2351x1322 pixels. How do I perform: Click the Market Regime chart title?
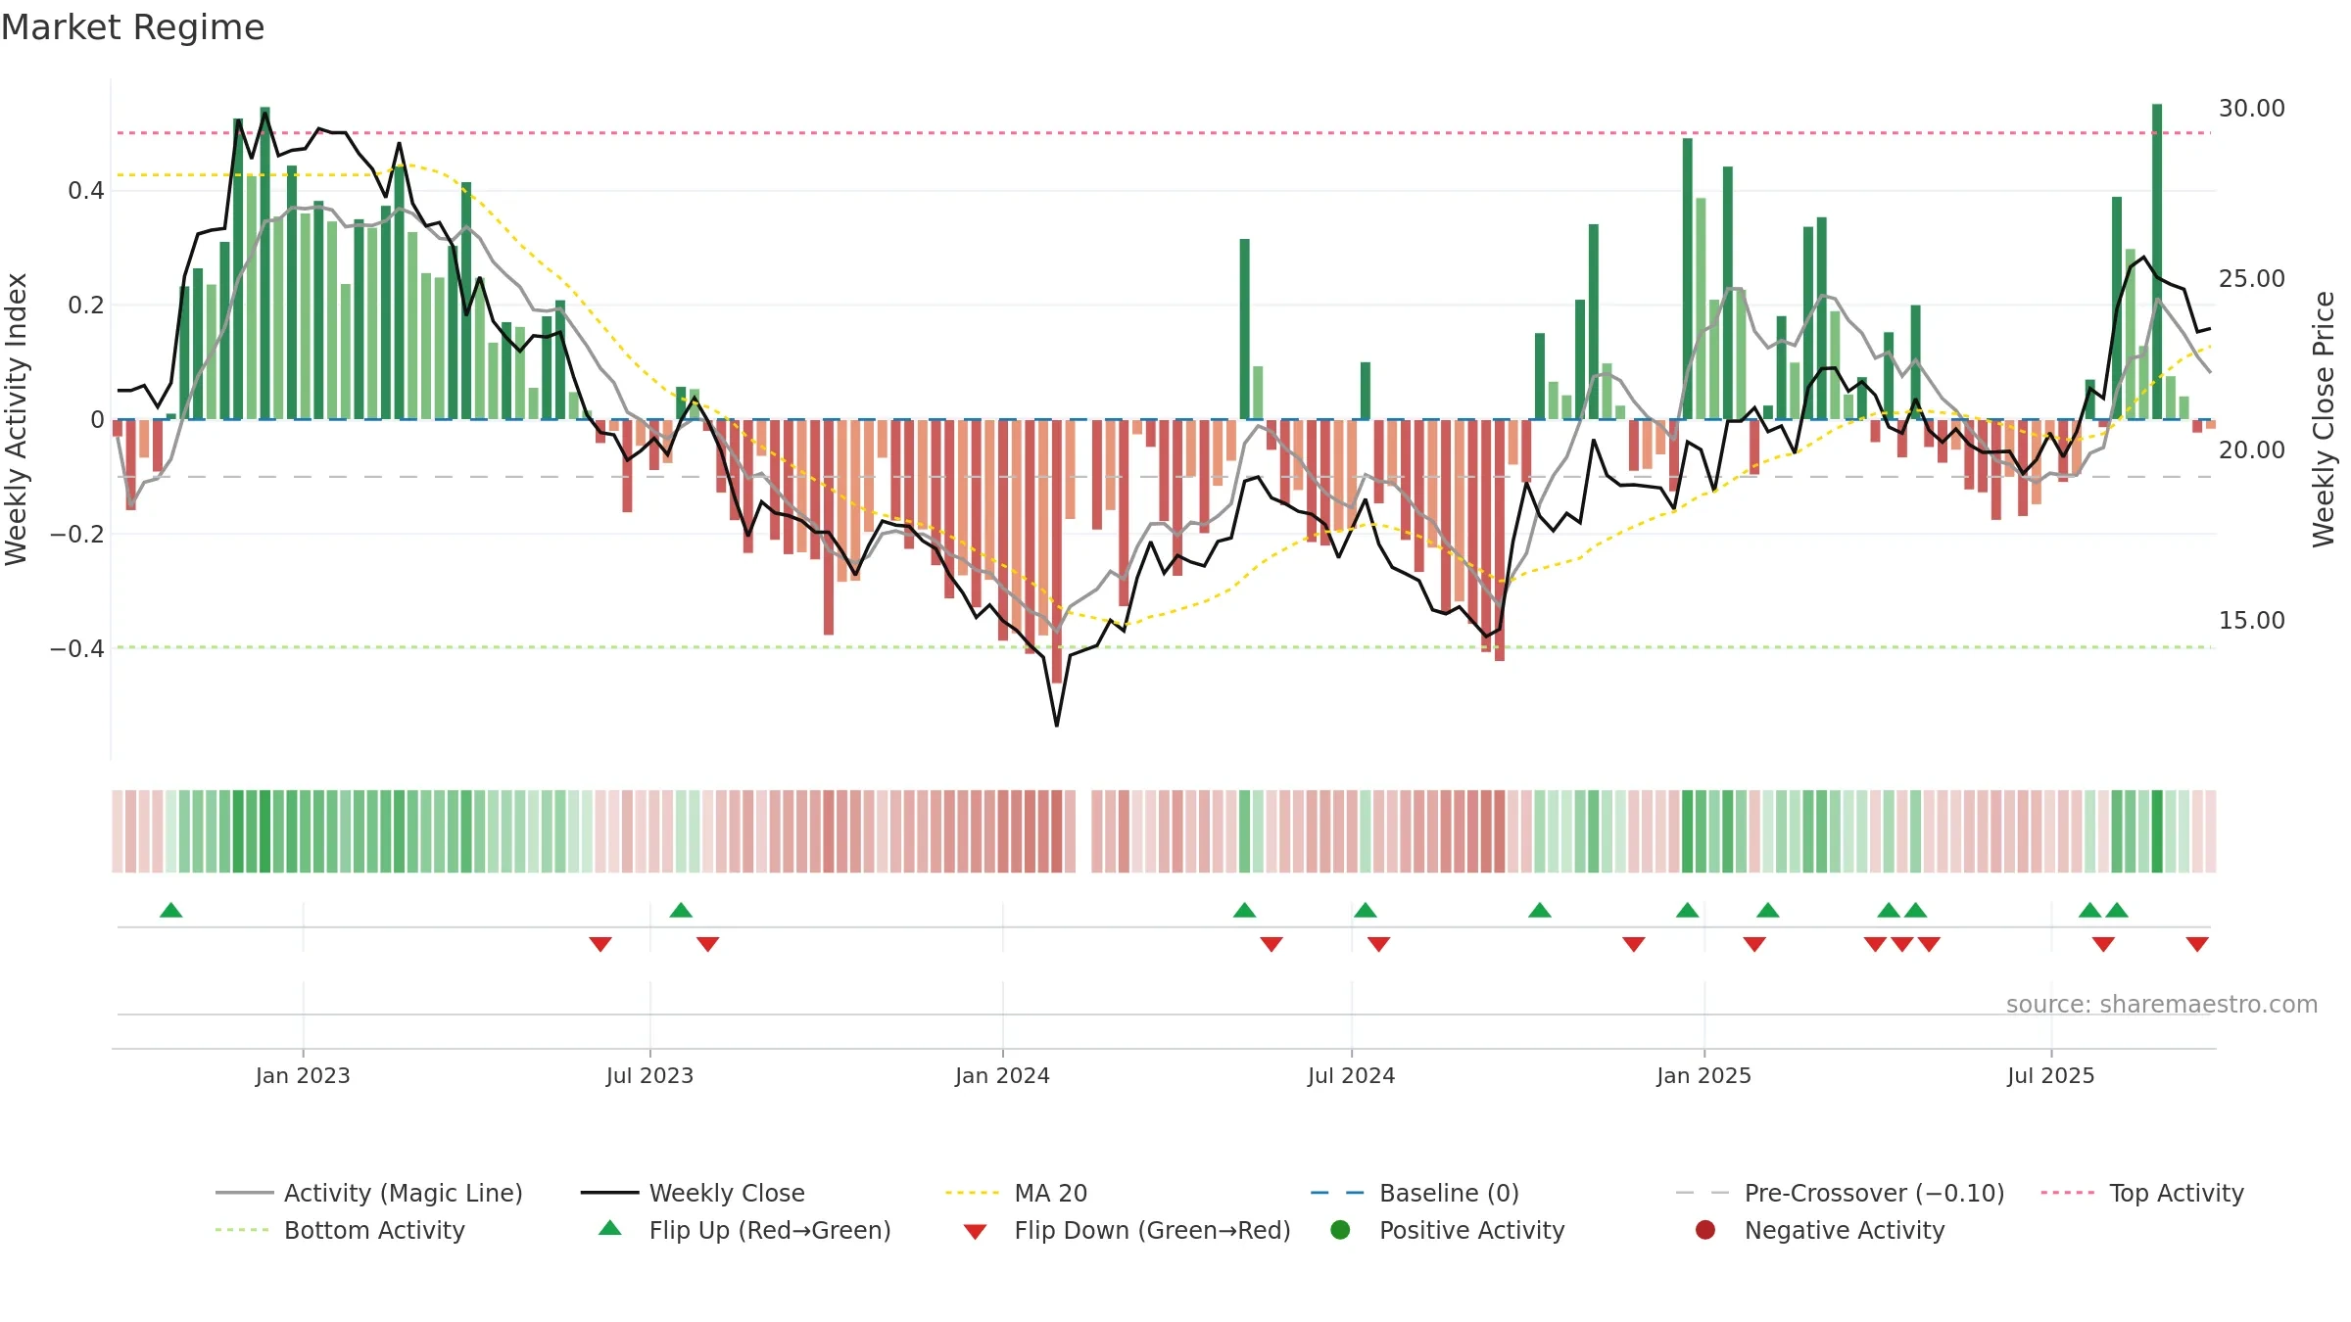[132, 27]
